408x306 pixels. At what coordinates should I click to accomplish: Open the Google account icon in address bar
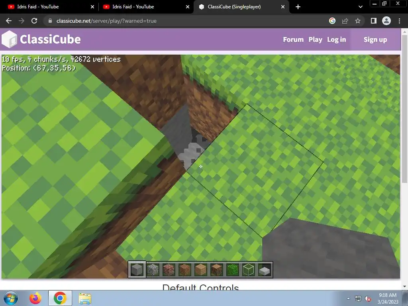(332, 21)
